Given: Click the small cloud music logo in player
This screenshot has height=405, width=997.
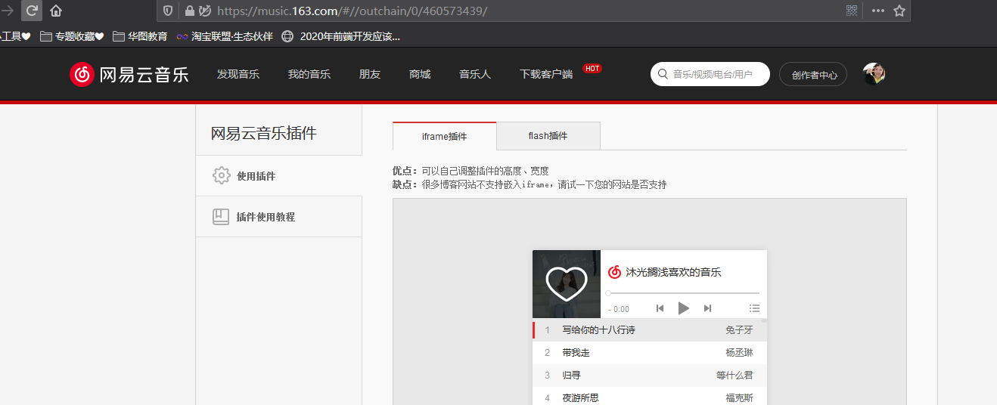Looking at the screenshot, I should tap(614, 272).
